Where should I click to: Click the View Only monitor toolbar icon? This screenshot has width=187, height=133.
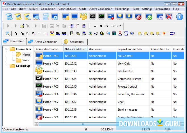tap(74, 17)
